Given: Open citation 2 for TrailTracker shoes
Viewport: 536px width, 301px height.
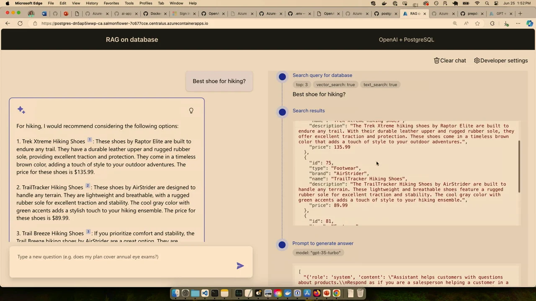Looking at the screenshot, I should coord(88,186).
